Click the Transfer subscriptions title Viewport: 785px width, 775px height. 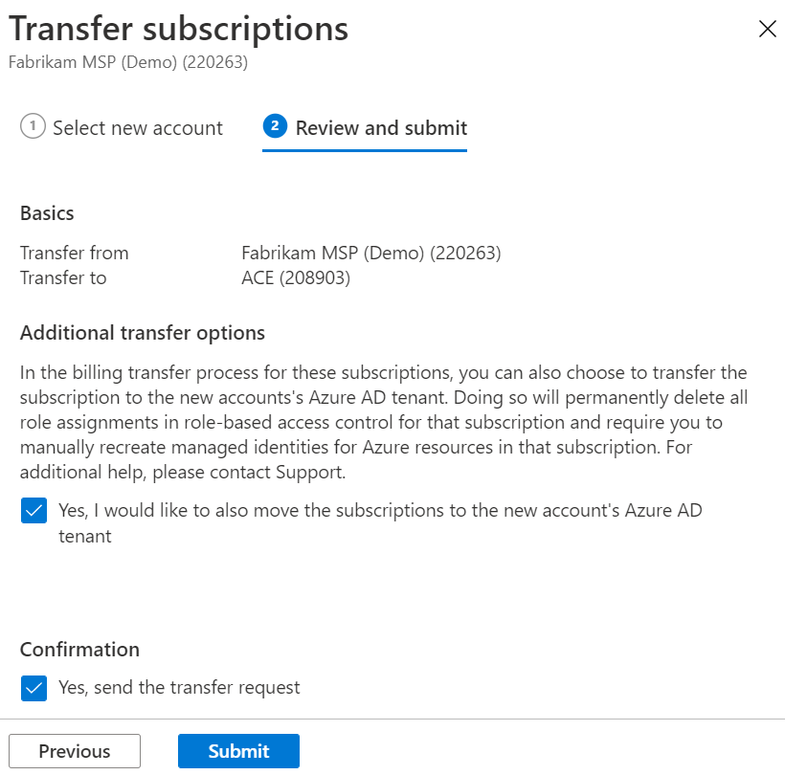pos(178,29)
